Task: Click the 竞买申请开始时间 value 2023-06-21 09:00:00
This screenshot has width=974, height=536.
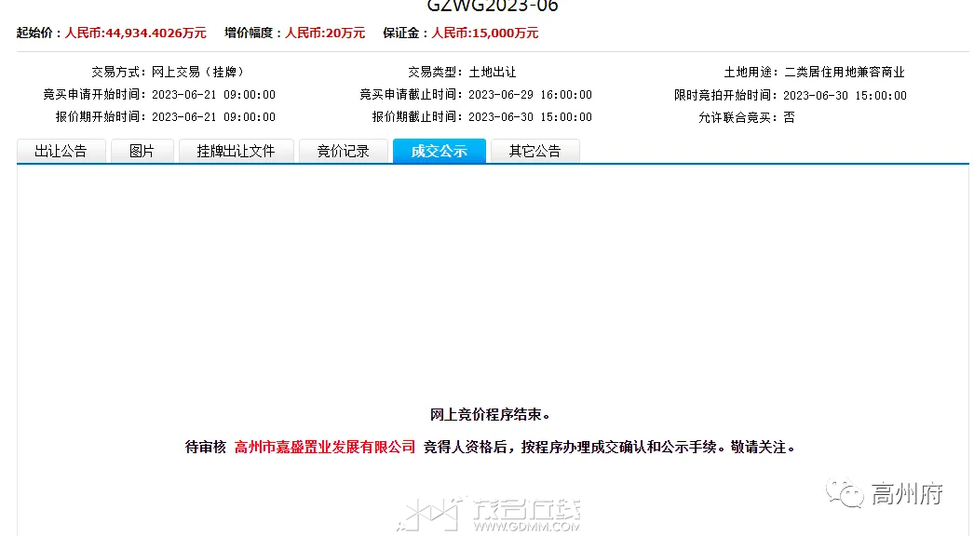Action: (x=213, y=94)
